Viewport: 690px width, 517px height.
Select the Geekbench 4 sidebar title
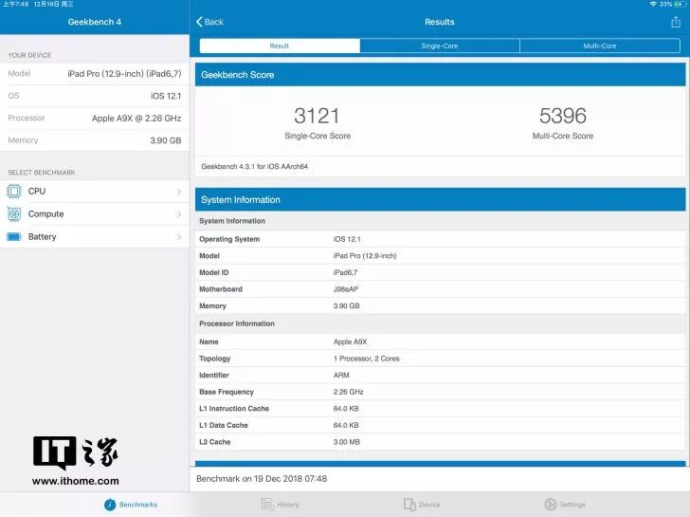point(95,22)
